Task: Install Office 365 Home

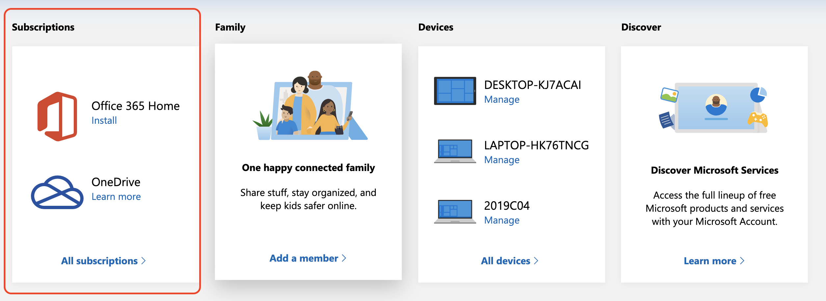Action: point(104,120)
